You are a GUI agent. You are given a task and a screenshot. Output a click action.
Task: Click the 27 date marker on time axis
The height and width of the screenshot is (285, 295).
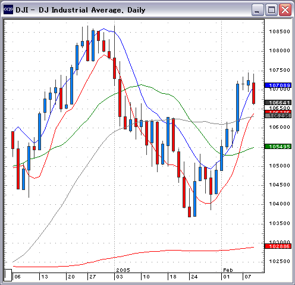point(93,277)
